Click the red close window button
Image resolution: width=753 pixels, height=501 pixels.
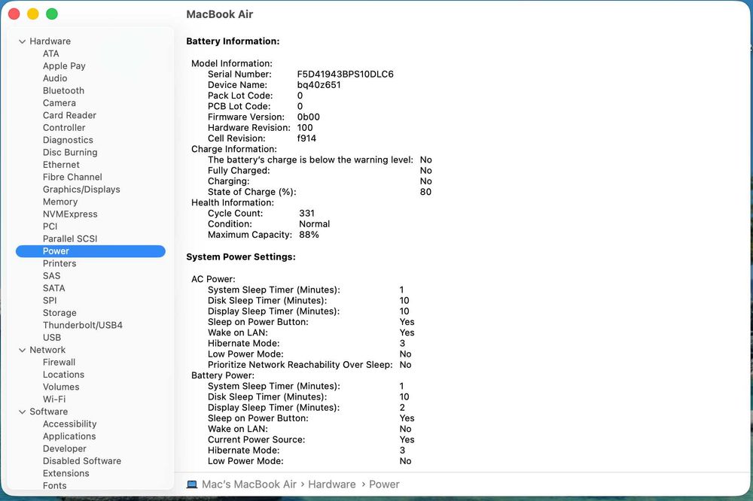click(14, 14)
